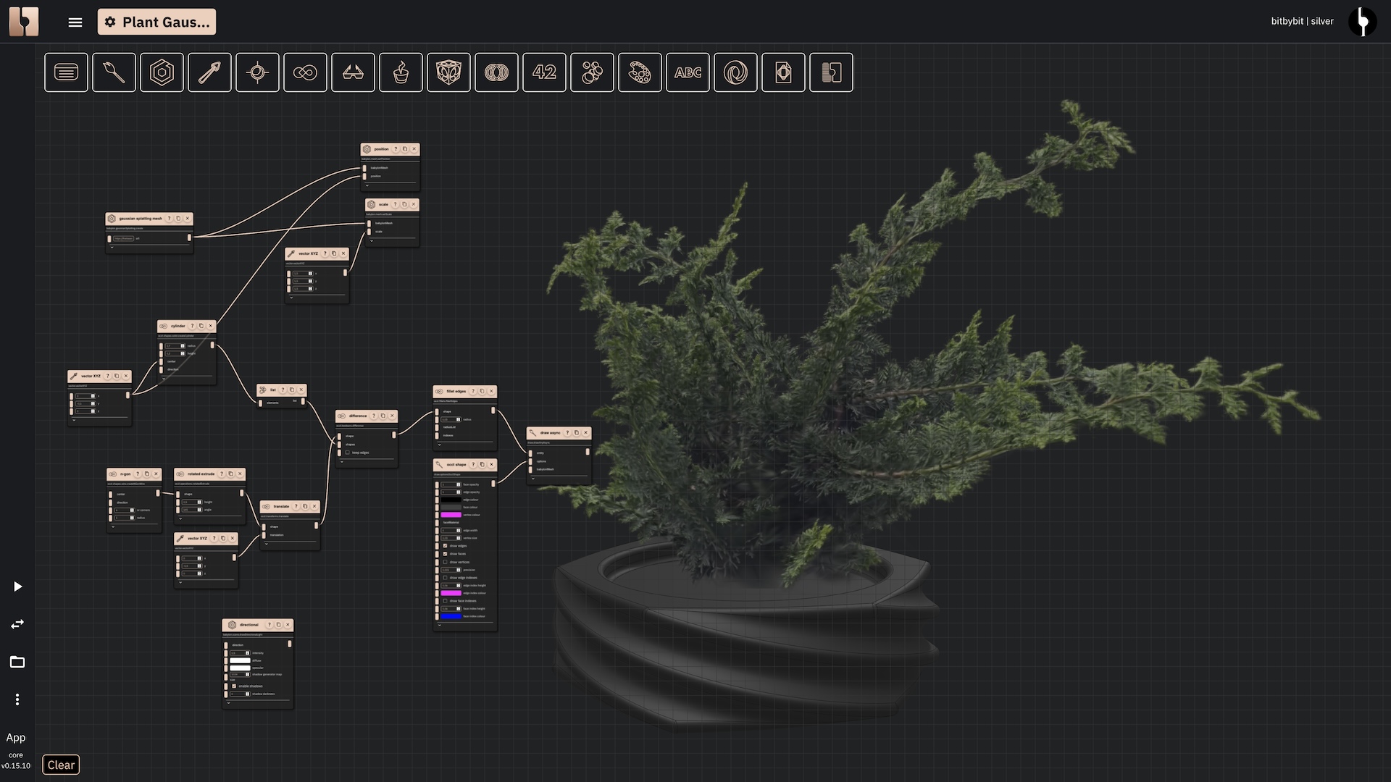1391x782 pixels.
Task: Select the dropper vector tools category
Action: coord(209,72)
